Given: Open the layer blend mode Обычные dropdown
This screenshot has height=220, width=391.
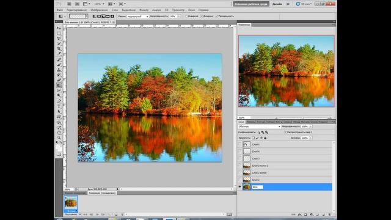Looking at the screenshot, I should point(259,127).
